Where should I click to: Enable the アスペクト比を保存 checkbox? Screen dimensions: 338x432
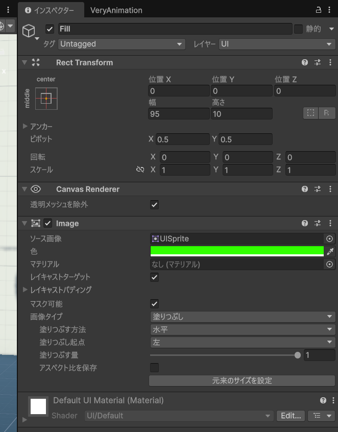click(x=154, y=368)
